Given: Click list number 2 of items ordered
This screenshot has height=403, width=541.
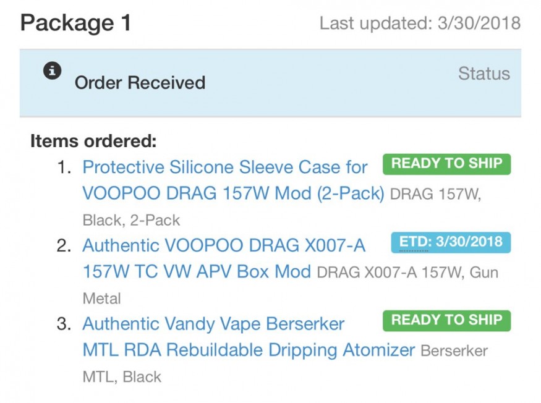Looking at the screenshot, I should pos(64,246).
